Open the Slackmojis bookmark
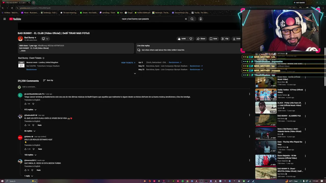The image size is (326, 183). click(161, 12)
